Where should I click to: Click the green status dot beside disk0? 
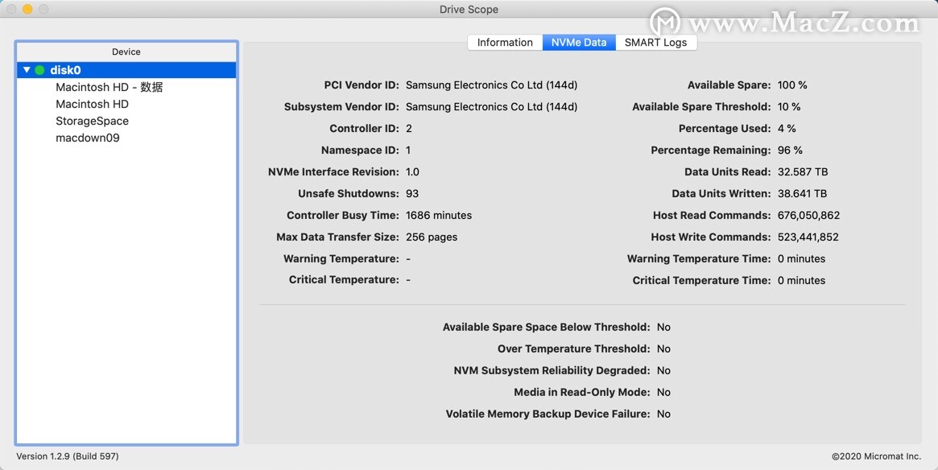[x=39, y=70]
